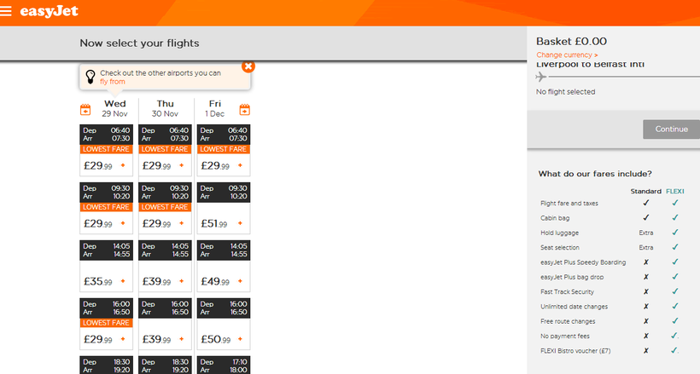Screen dimensions: 700x374
Task: Select Fri 14:05 flight at £49.99
Action: (x=223, y=266)
